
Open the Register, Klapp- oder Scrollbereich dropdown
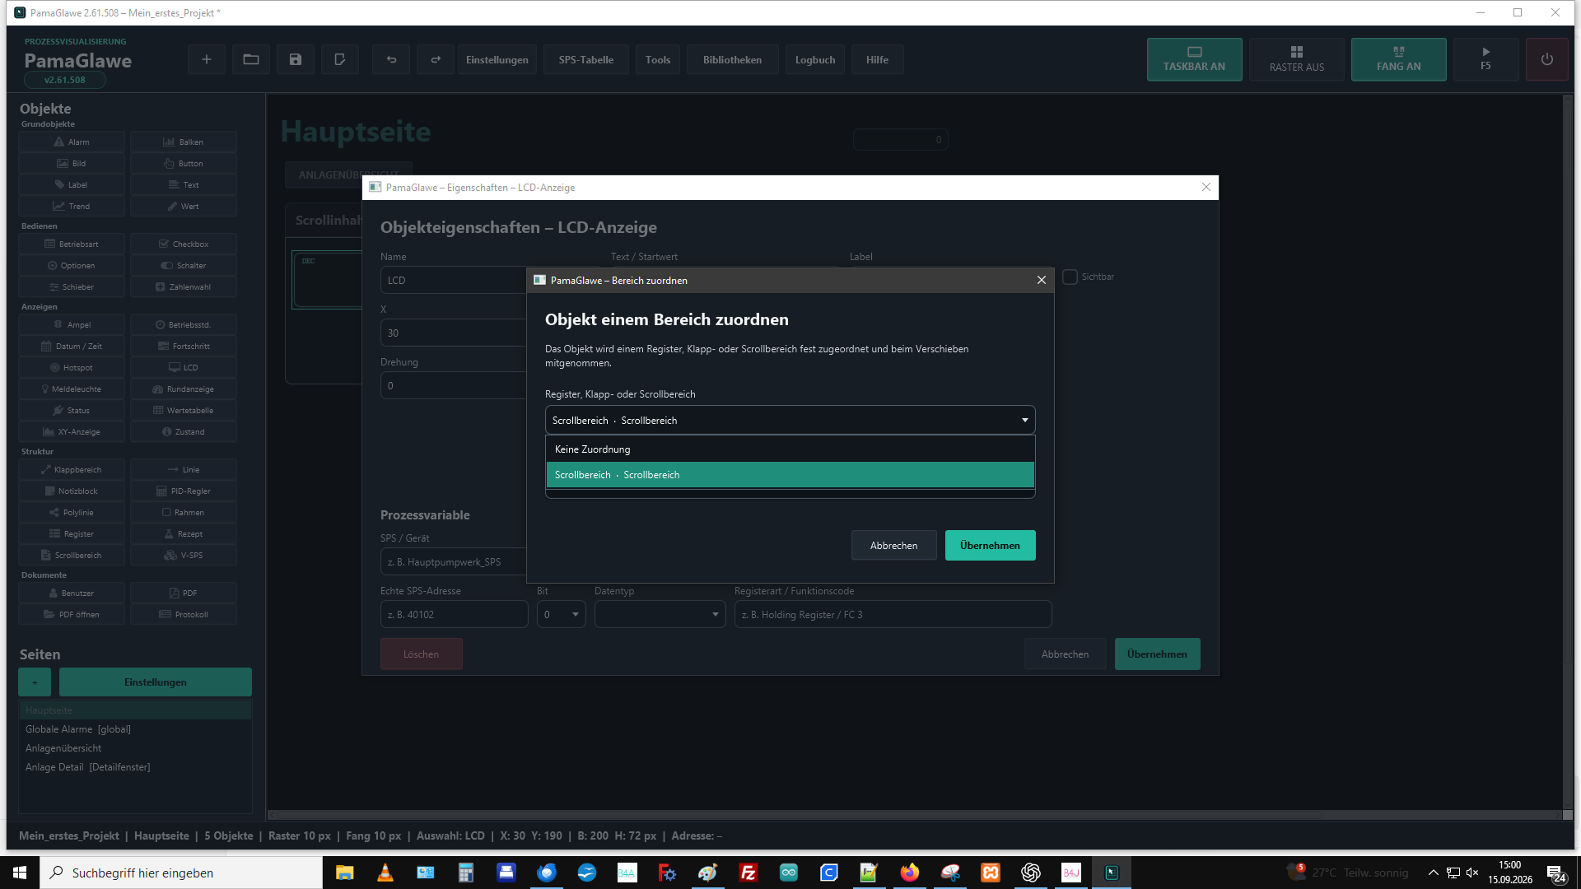[790, 420]
